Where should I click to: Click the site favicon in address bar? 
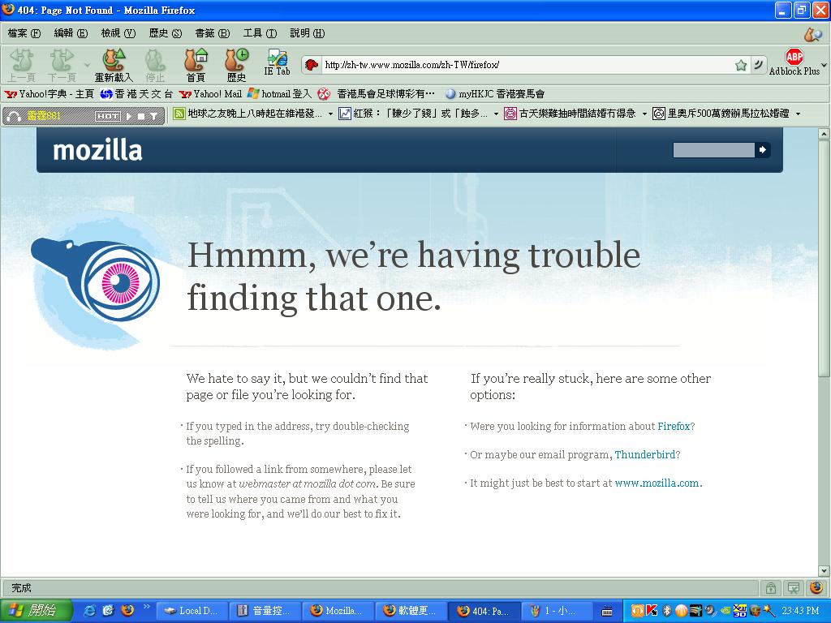[312, 65]
